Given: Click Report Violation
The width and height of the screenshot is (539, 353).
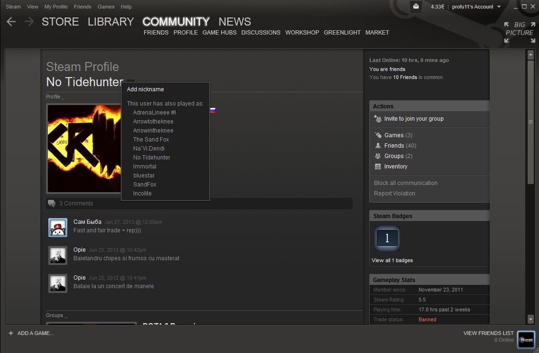Looking at the screenshot, I should (x=394, y=193).
